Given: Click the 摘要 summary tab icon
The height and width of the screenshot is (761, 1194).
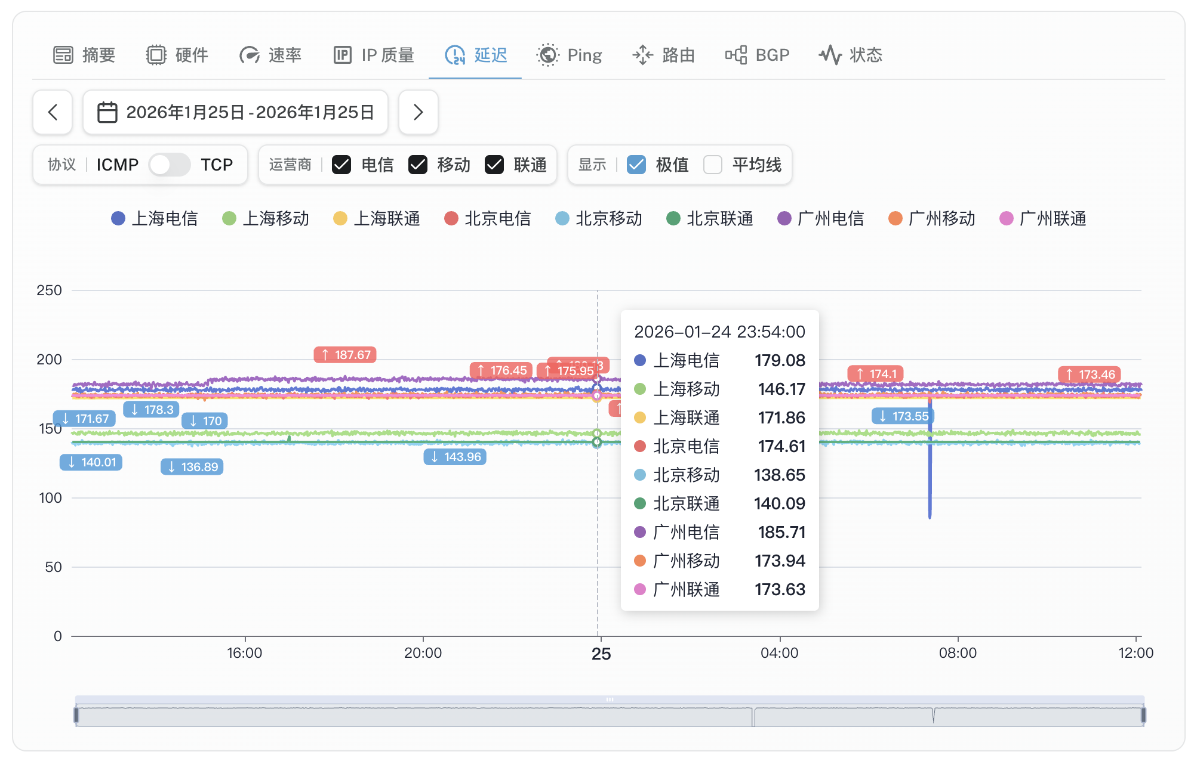Looking at the screenshot, I should 63,55.
